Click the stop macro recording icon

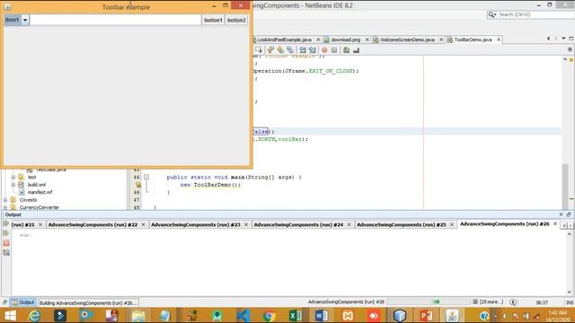pos(334,50)
